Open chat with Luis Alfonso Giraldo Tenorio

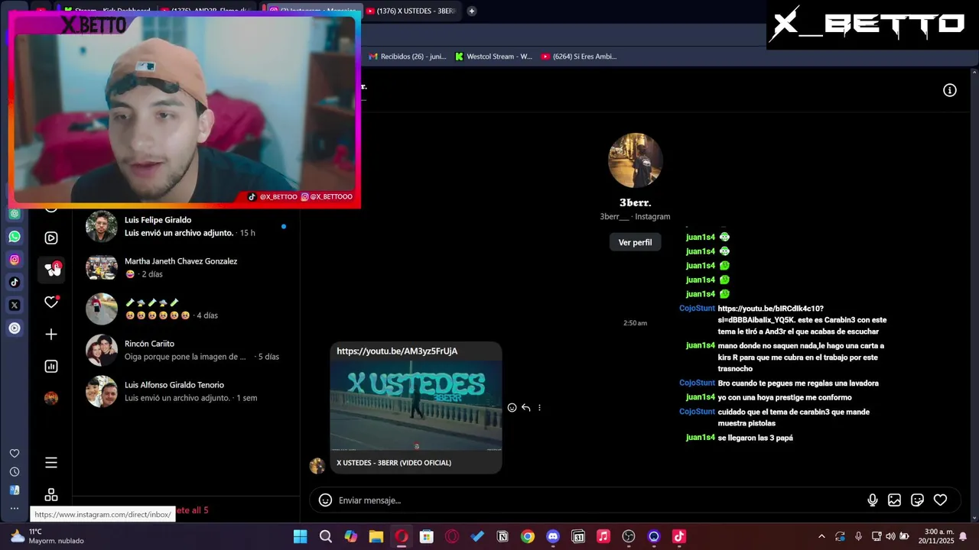click(x=186, y=391)
